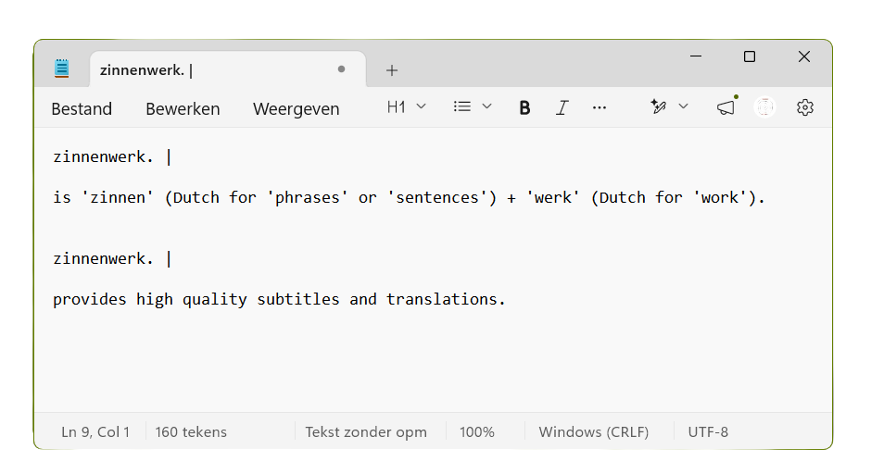Open Notepad settings gear
This screenshot has width=871, height=474.
coord(805,107)
